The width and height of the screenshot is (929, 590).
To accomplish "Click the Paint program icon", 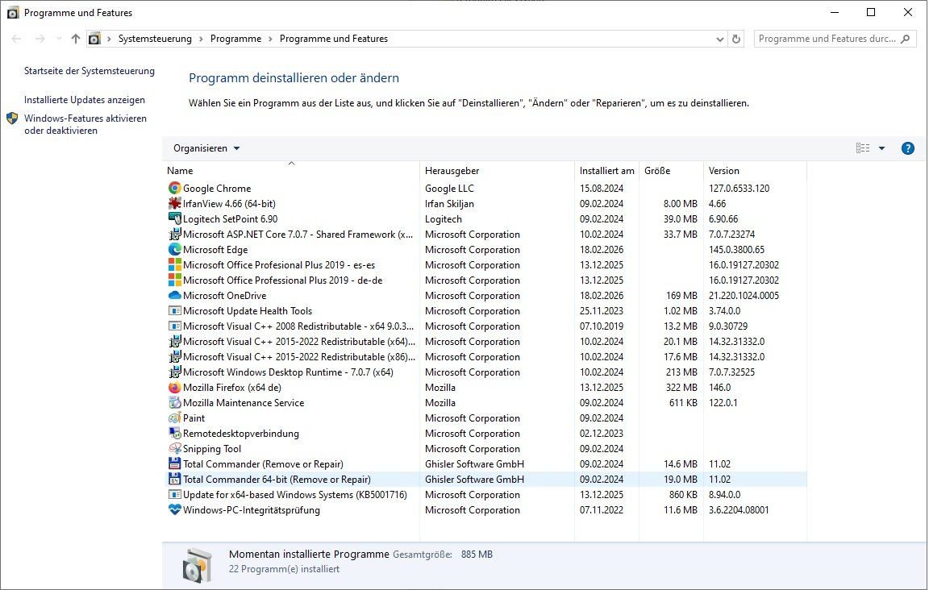I will (x=175, y=418).
